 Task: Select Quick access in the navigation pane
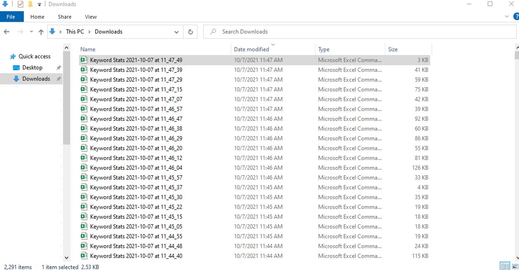tap(34, 56)
